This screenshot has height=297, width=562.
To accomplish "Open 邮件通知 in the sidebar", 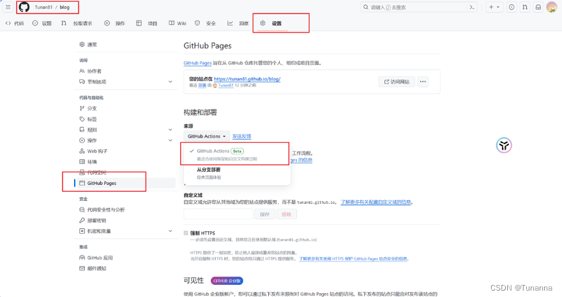I will point(93,268).
